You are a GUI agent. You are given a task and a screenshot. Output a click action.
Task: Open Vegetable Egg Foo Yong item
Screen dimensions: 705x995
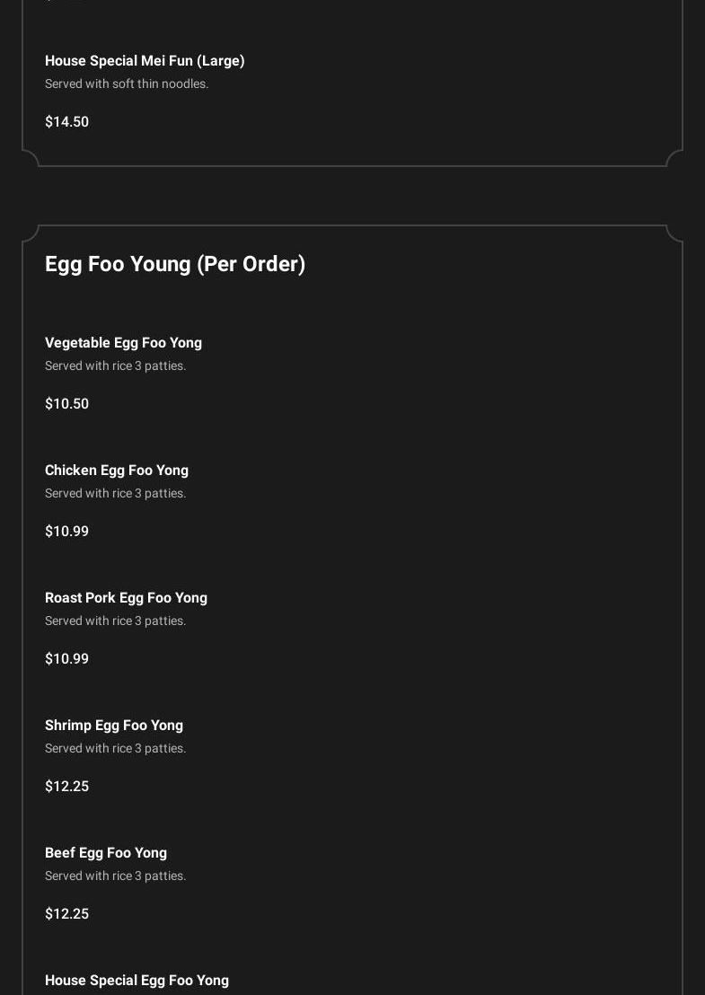[x=123, y=343]
